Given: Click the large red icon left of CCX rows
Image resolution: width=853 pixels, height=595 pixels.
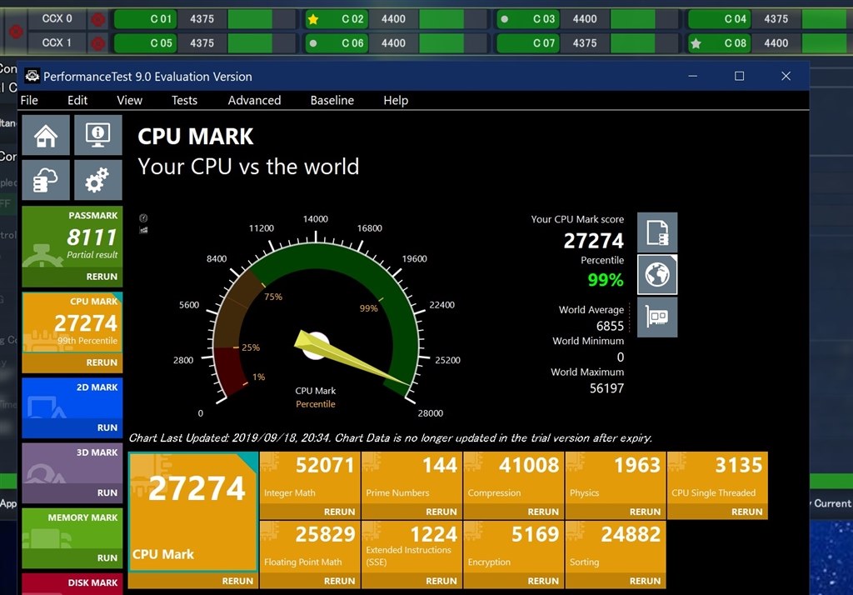Looking at the screenshot, I should click(x=16, y=32).
